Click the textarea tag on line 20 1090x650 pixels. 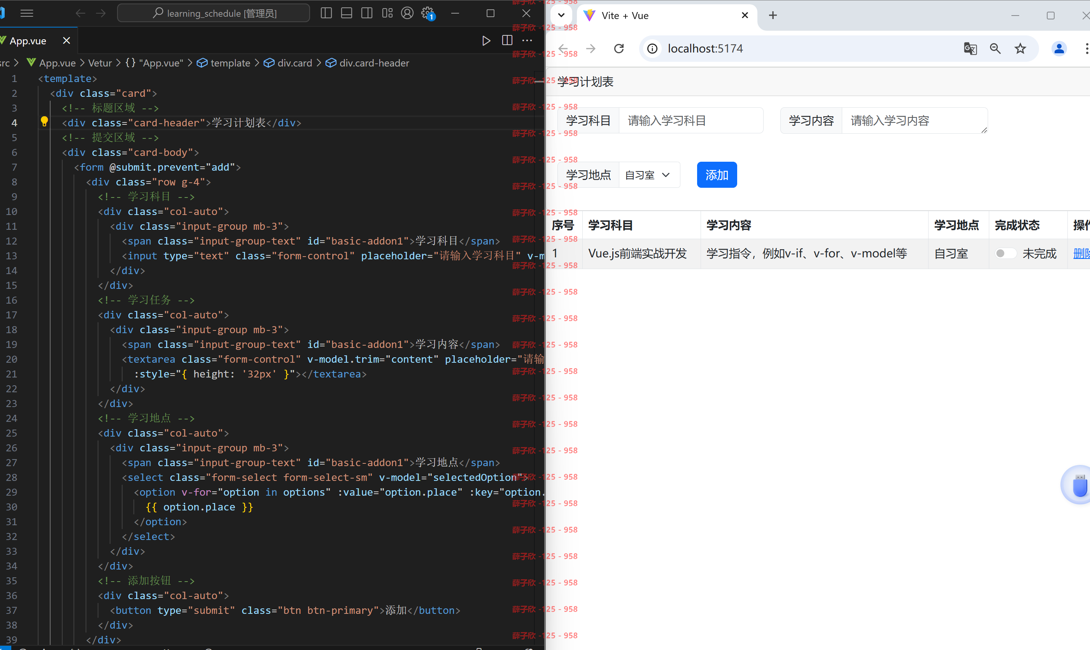pyautogui.click(x=151, y=359)
